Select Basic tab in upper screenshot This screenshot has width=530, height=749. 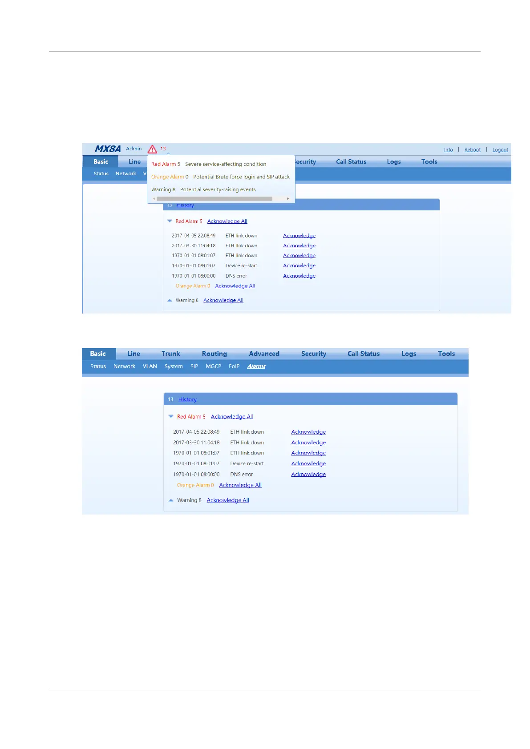[x=101, y=161]
